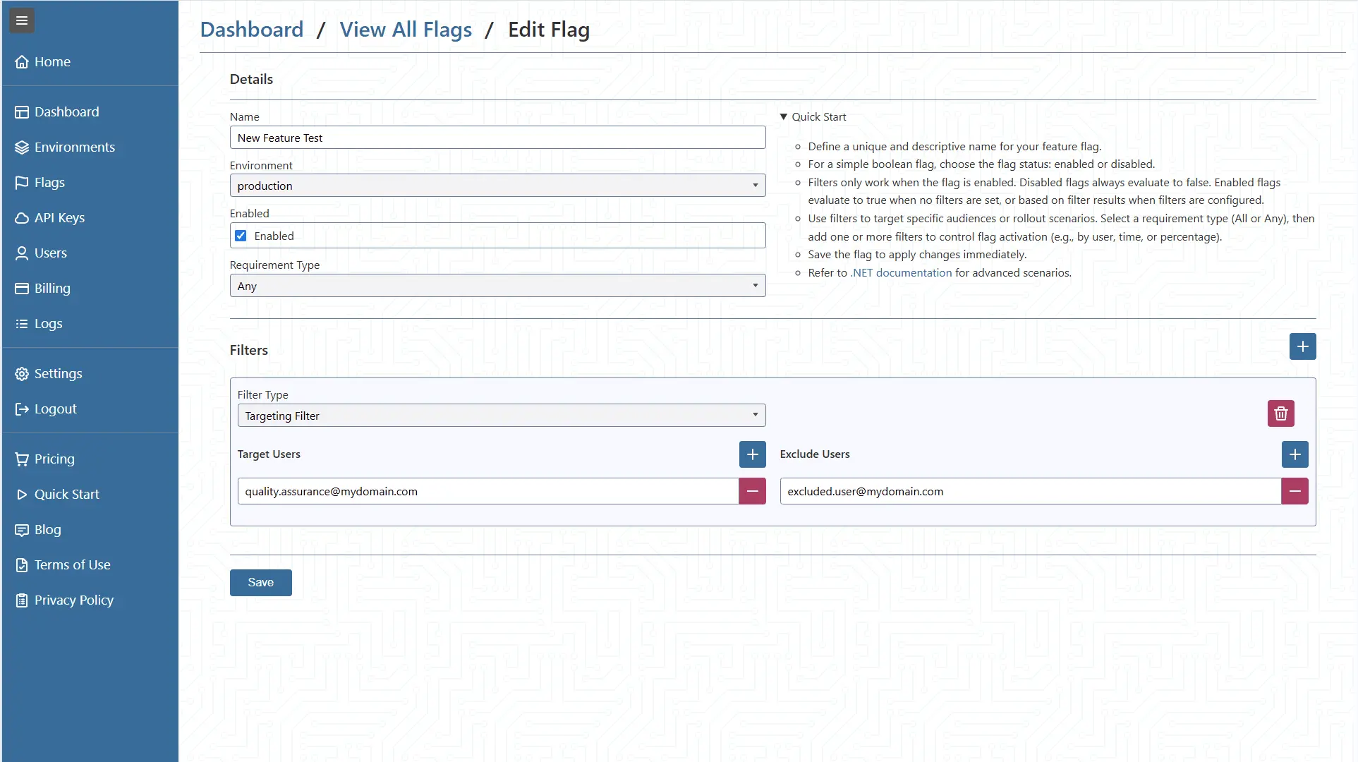
Task: Uncheck the Enabled checkbox
Action: 241,236
